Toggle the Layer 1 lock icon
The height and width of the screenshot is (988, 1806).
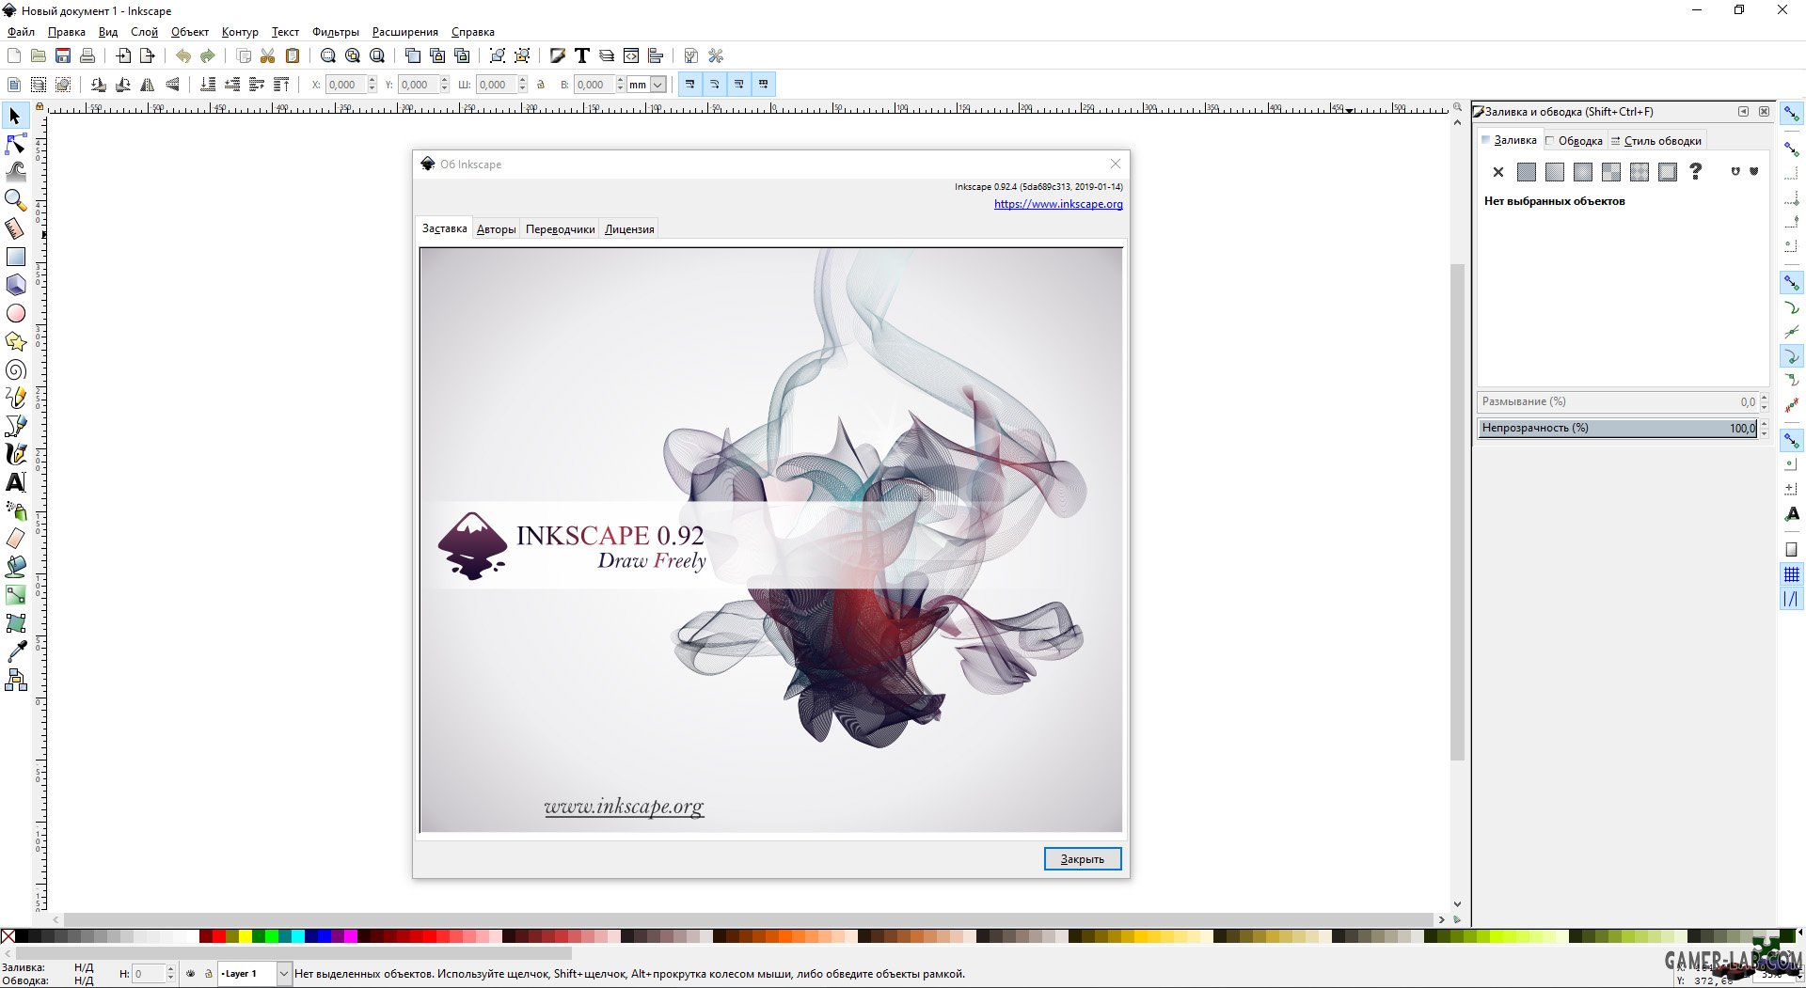(x=209, y=974)
